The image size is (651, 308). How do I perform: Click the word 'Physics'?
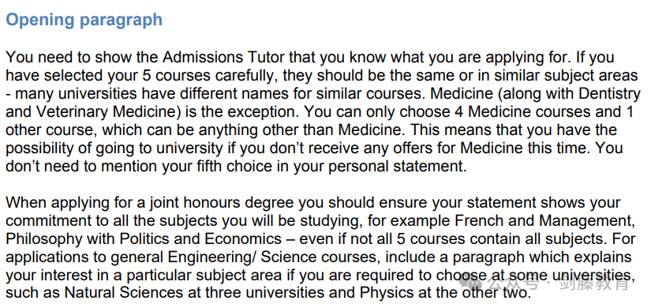click(387, 294)
